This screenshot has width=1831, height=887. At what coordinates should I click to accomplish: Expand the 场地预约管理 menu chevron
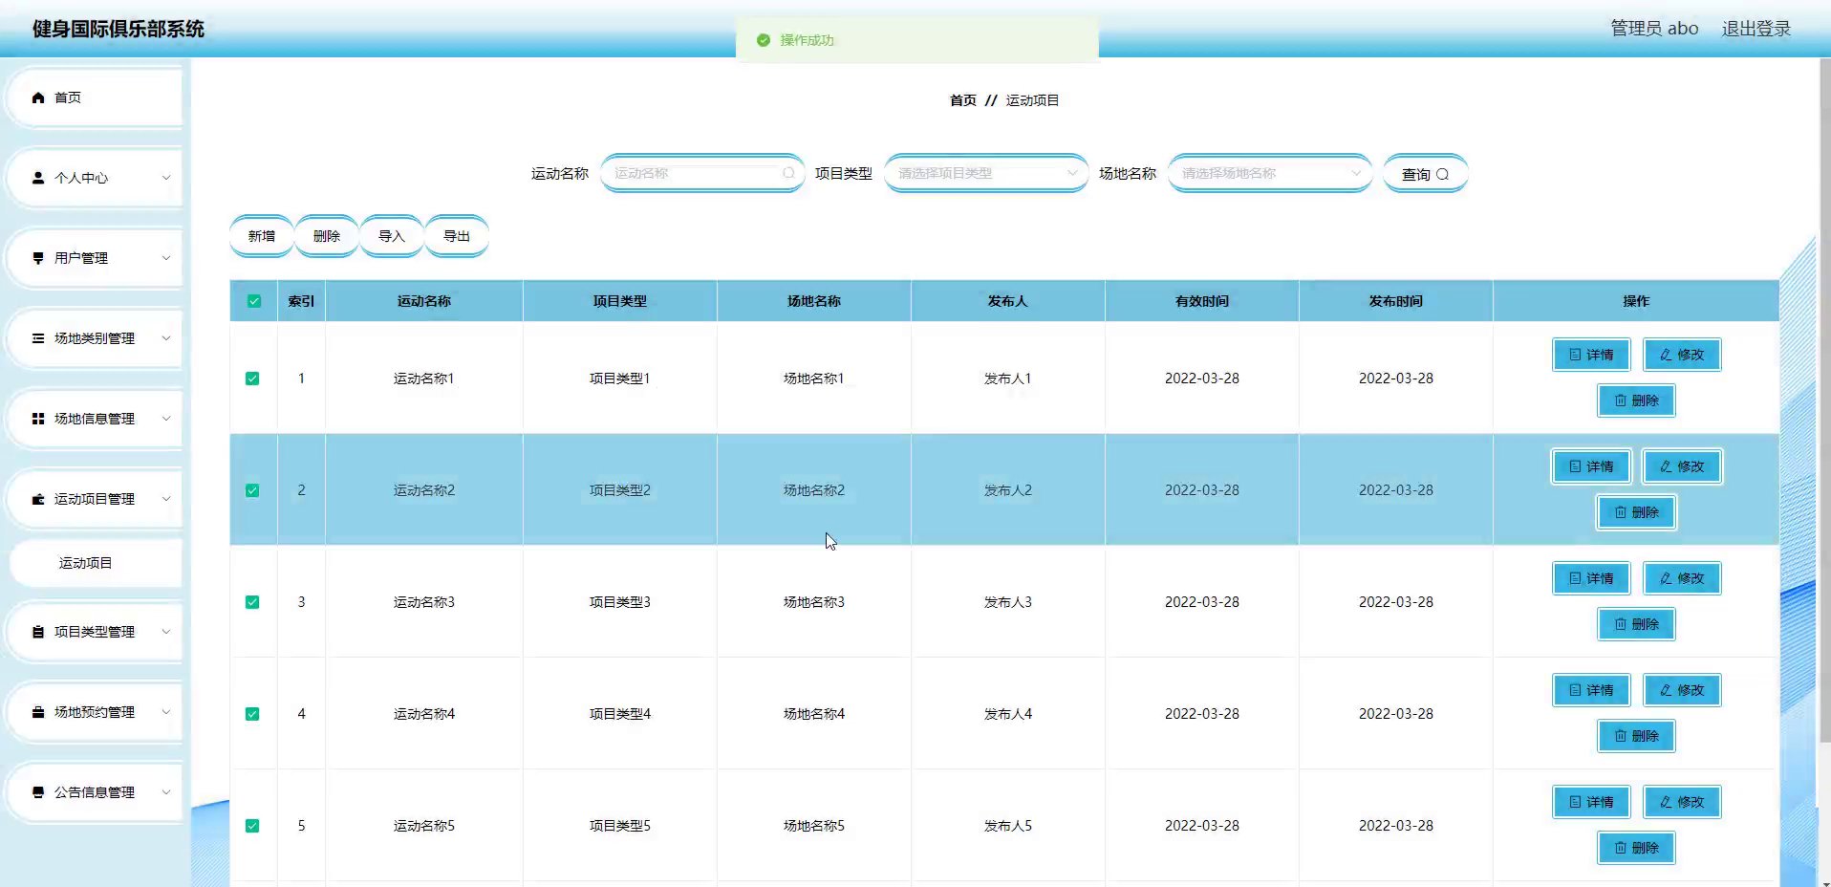(x=166, y=712)
